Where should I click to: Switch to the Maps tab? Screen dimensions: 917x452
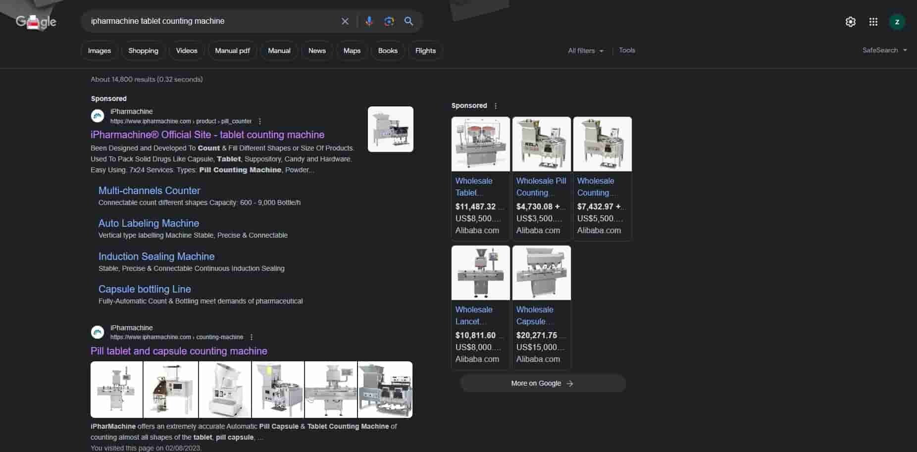click(x=352, y=50)
